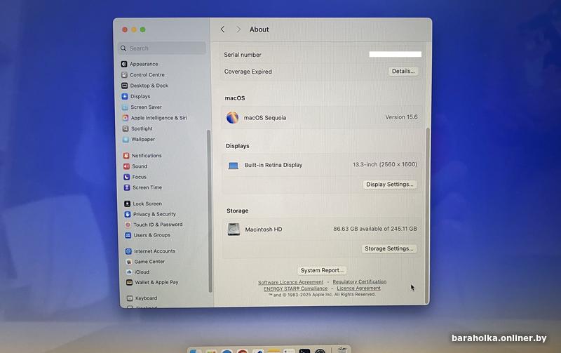Open Screen Time hourglass icon
Viewport: 561px width, 353px height.
127,187
